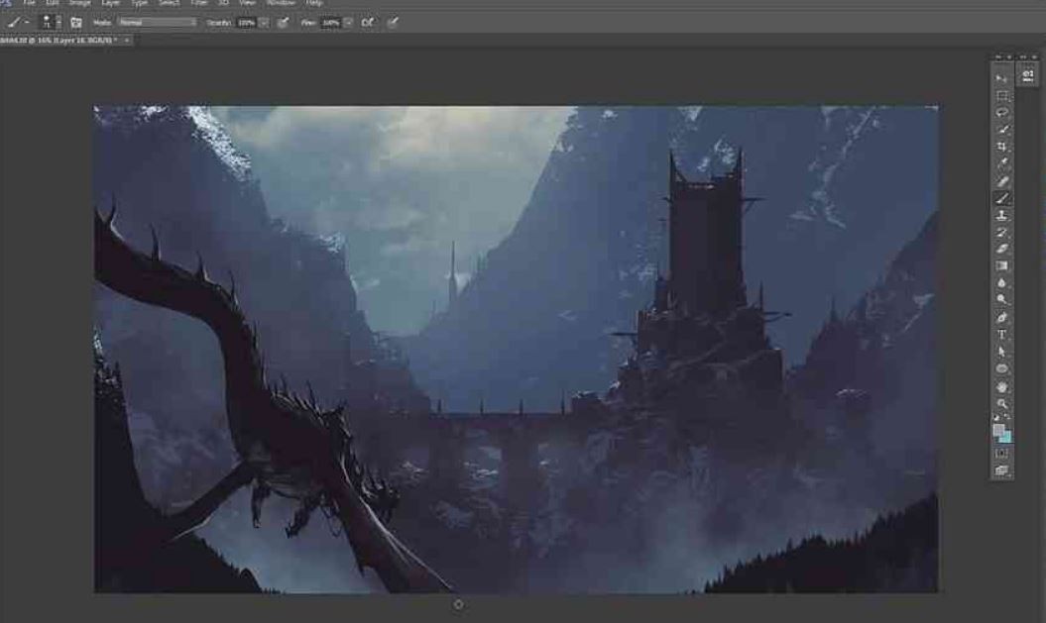The height and width of the screenshot is (623, 1046).
Task: Select the Crop tool
Action: click(x=1002, y=147)
